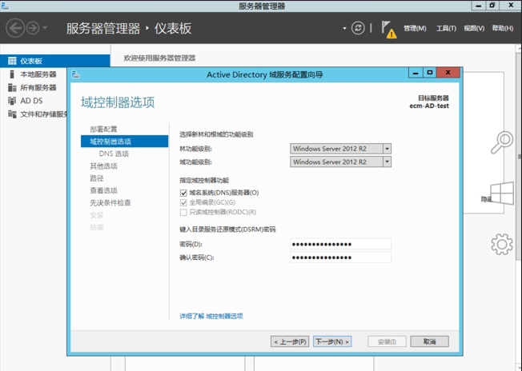Viewport: 522px width, 371px height.
Task: Click the 目标服务器 ecm-AD-test text
Action: (429, 102)
